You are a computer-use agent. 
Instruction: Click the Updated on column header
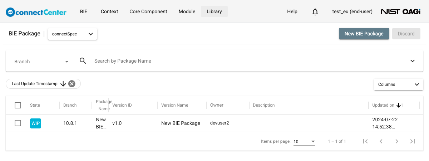(383, 105)
